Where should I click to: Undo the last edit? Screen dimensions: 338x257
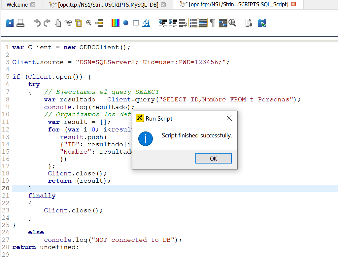coord(37,23)
